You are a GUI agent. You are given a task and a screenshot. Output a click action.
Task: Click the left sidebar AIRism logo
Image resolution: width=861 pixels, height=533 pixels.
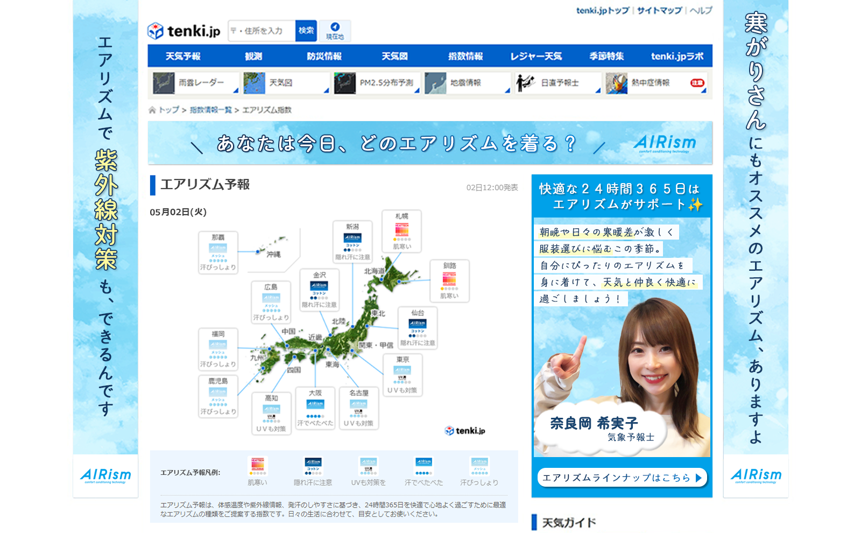point(105,475)
